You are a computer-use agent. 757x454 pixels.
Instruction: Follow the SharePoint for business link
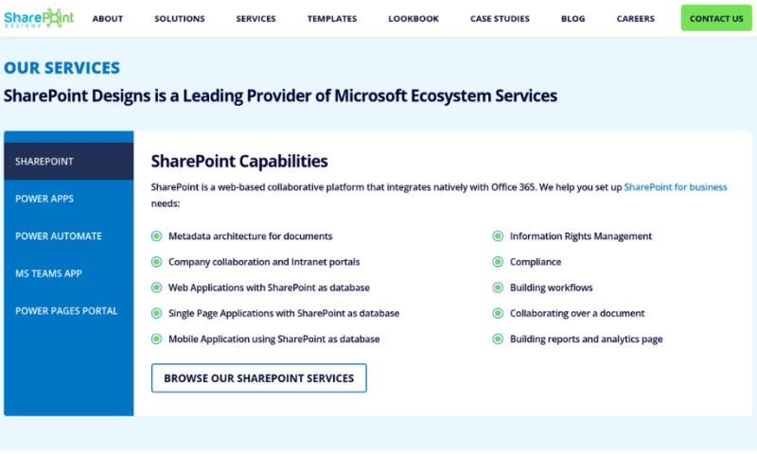tap(676, 187)
